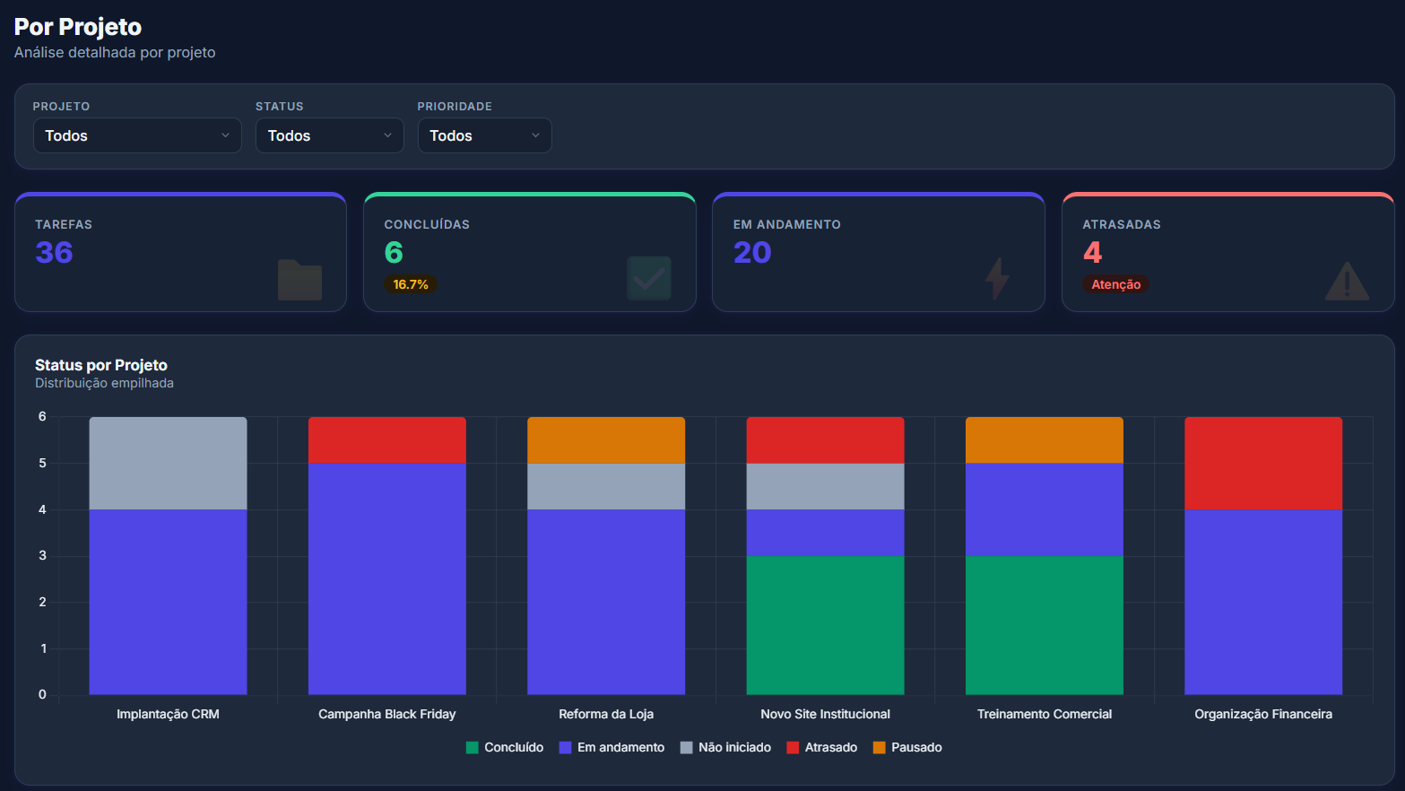Toggle the Atrasado legend entry
The width and height of the screenshot is (1405, 791).
coord(821,748)
